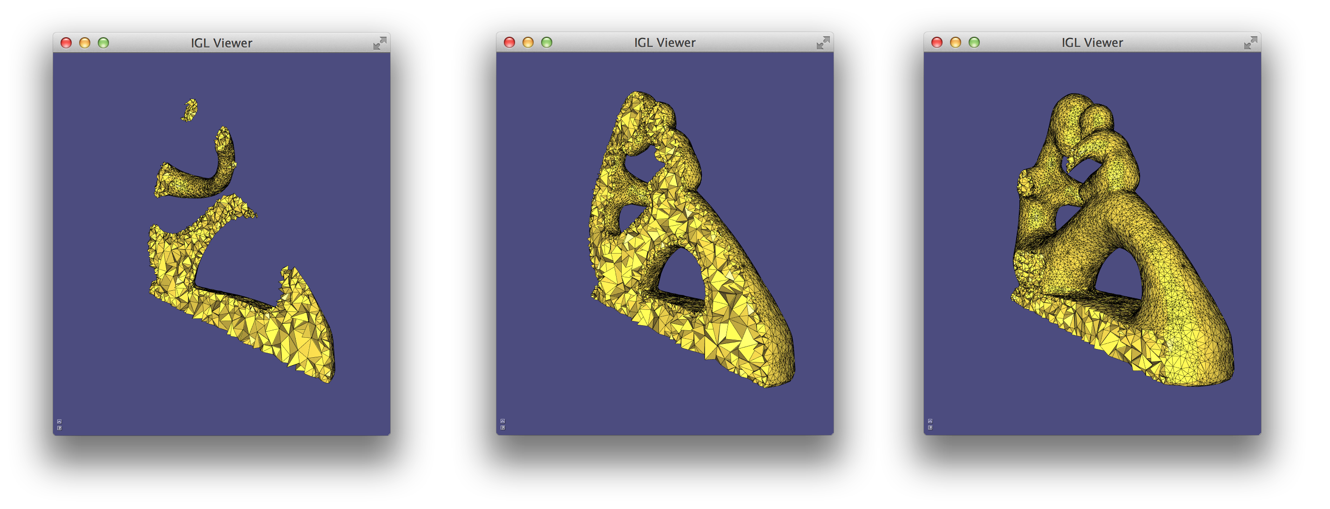
Task: Minimize the left IGL Viewer with yellow button
Action: click(x=85, y=43)
